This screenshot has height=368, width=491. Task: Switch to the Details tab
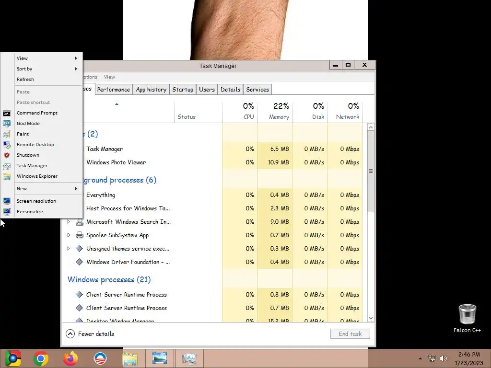[x=230, y=90]
